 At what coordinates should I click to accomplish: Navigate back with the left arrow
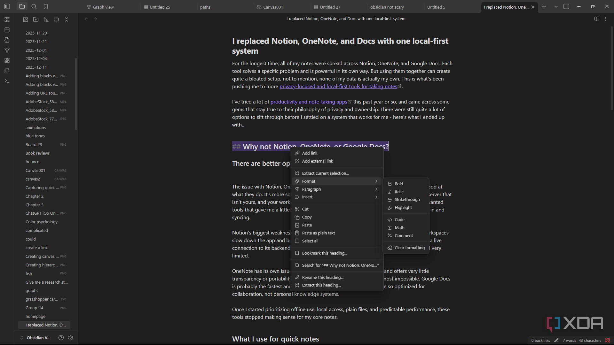coord(86,19)
